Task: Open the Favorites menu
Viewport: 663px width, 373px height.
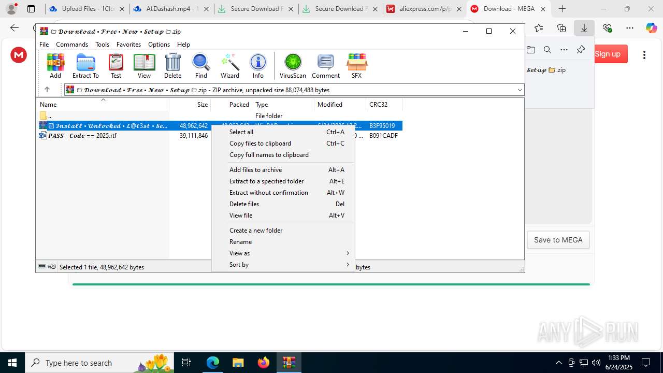Action: 128,45
